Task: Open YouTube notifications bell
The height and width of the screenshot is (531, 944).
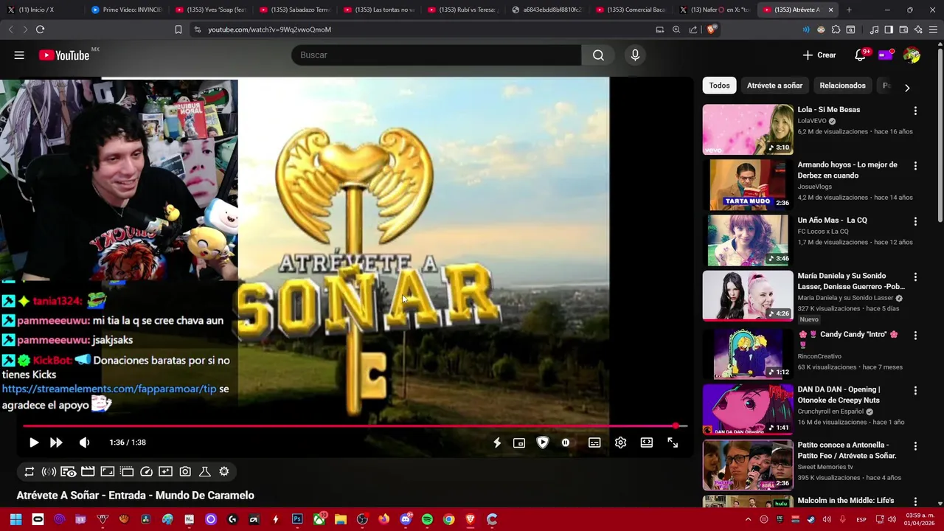Action: coord(860,55)
